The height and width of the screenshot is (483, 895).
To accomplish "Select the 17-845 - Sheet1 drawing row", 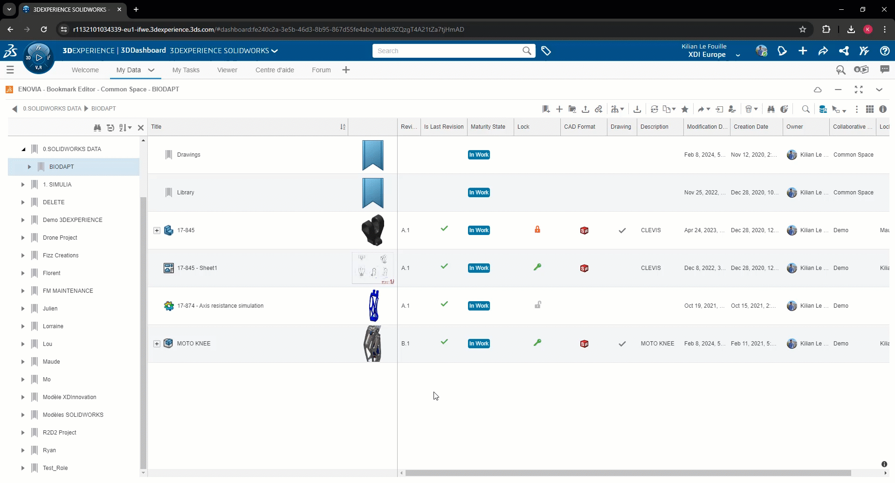I will click(518, 268).
